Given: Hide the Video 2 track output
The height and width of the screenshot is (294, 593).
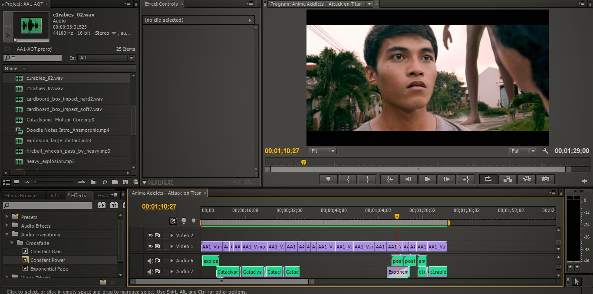Looking at the screenshot, I should tap(150, 235).
